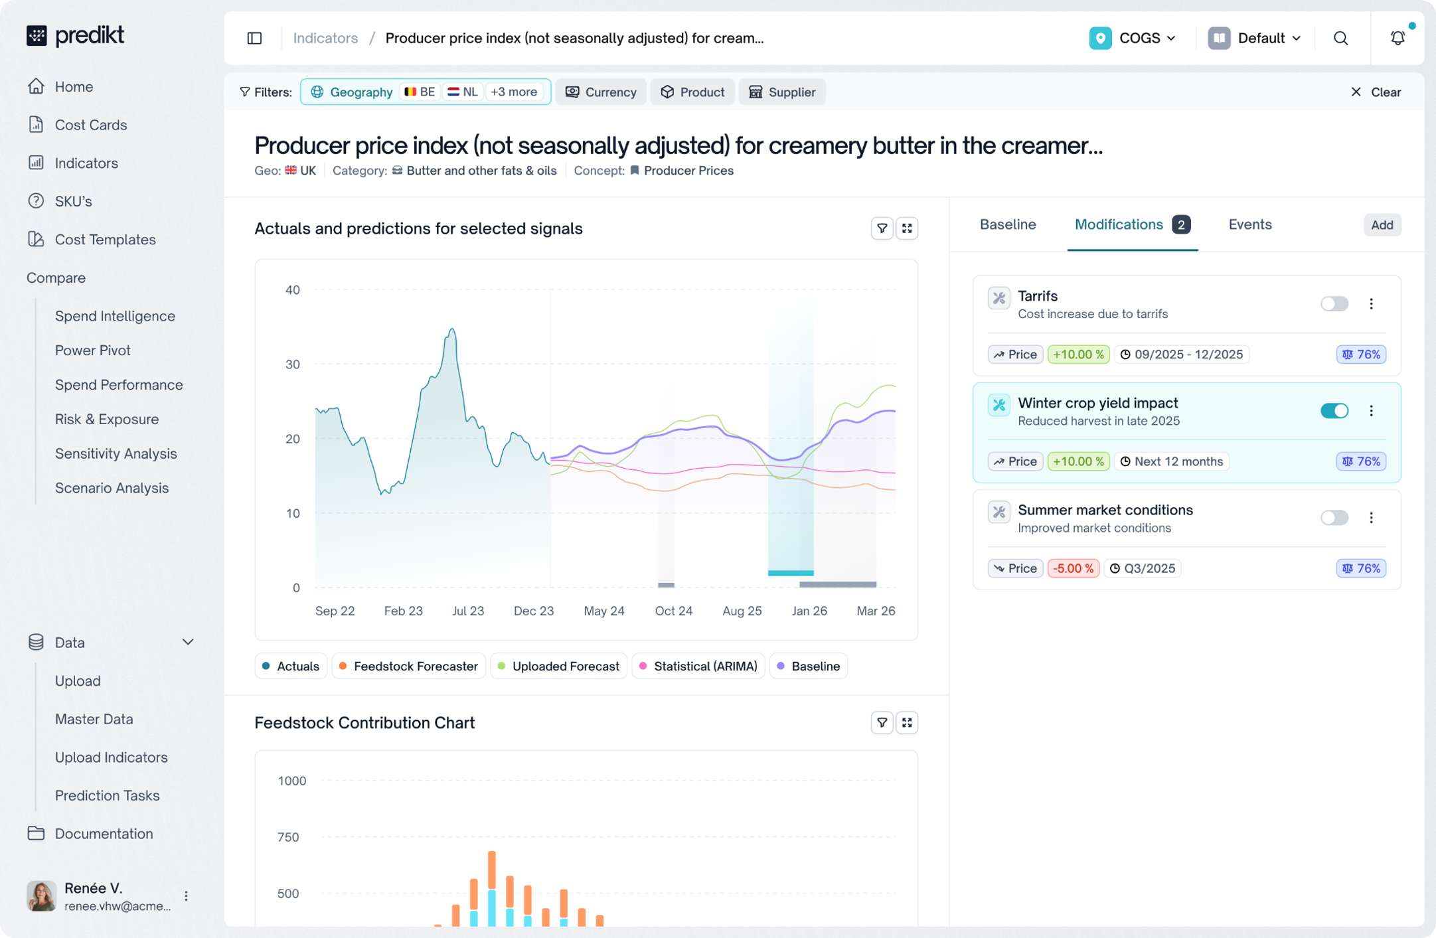Switch to the Events tab
The image size is (1436, 938).
1249,225
